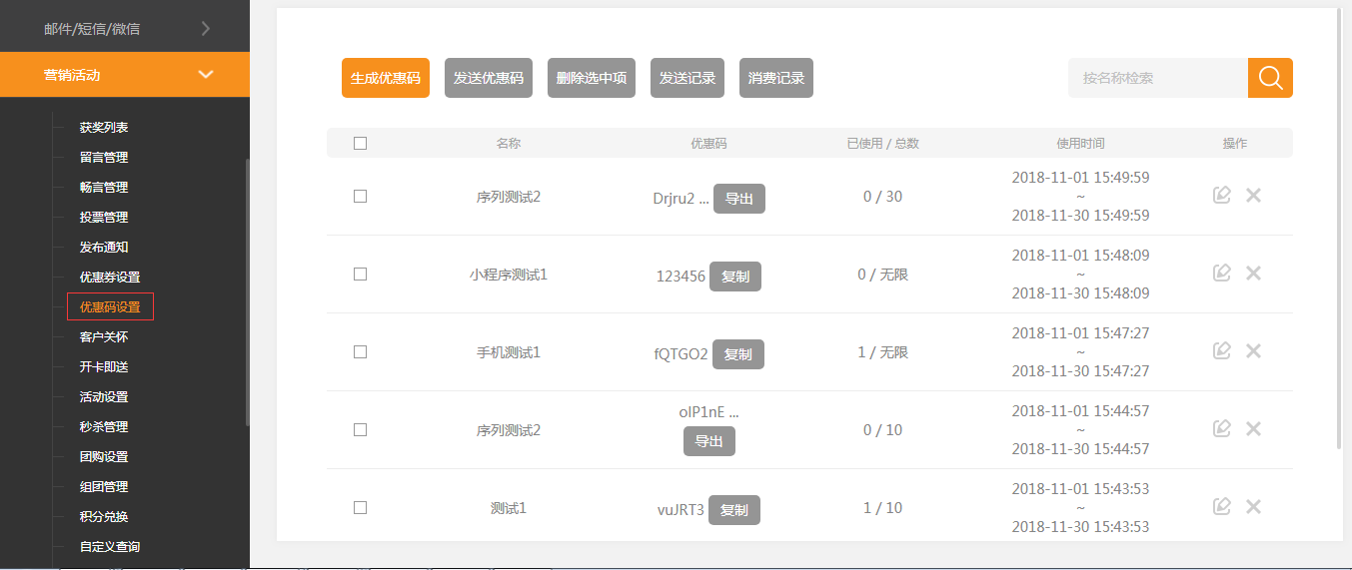Check the box for 小程序测试1

(x=361, y=275)
